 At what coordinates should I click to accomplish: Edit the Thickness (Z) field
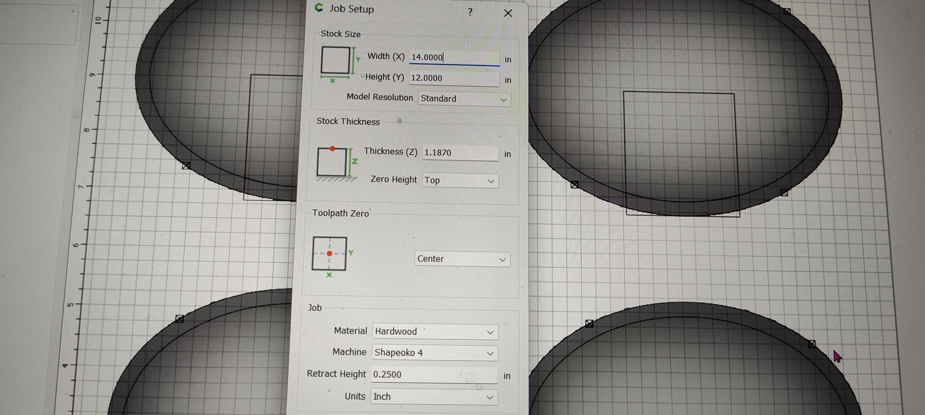460,153
